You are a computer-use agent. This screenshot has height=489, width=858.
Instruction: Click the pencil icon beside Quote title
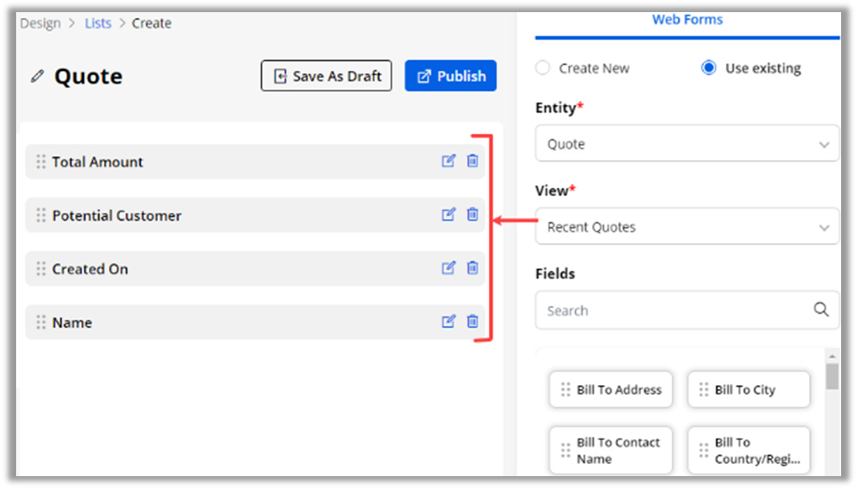[37, 77]
